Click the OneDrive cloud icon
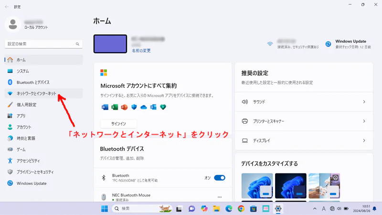The height and width of the screenshot is (215, 382). pos(144,107)
